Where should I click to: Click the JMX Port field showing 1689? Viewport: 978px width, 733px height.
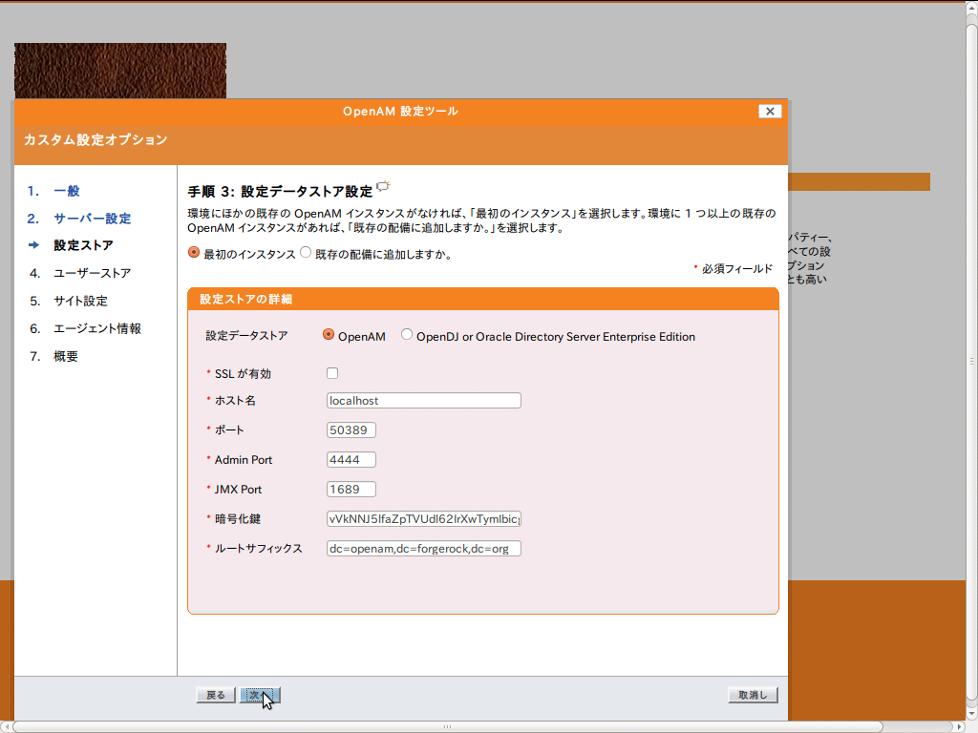[x=351, y=490]
